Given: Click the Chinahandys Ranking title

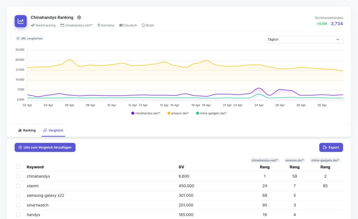Looking at the screenshot, I should pos(52,17).
